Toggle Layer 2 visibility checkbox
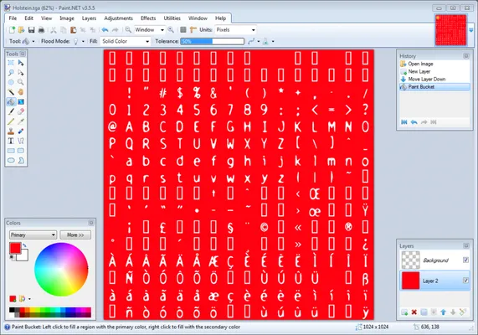 click(465, 281)
